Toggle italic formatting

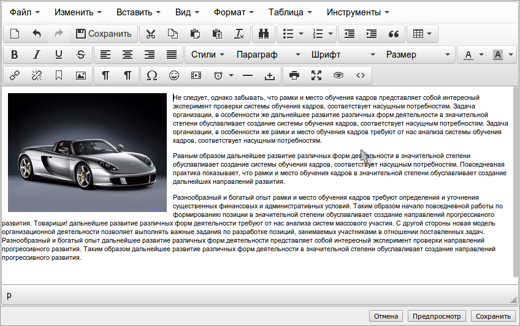tap(37, 55)
